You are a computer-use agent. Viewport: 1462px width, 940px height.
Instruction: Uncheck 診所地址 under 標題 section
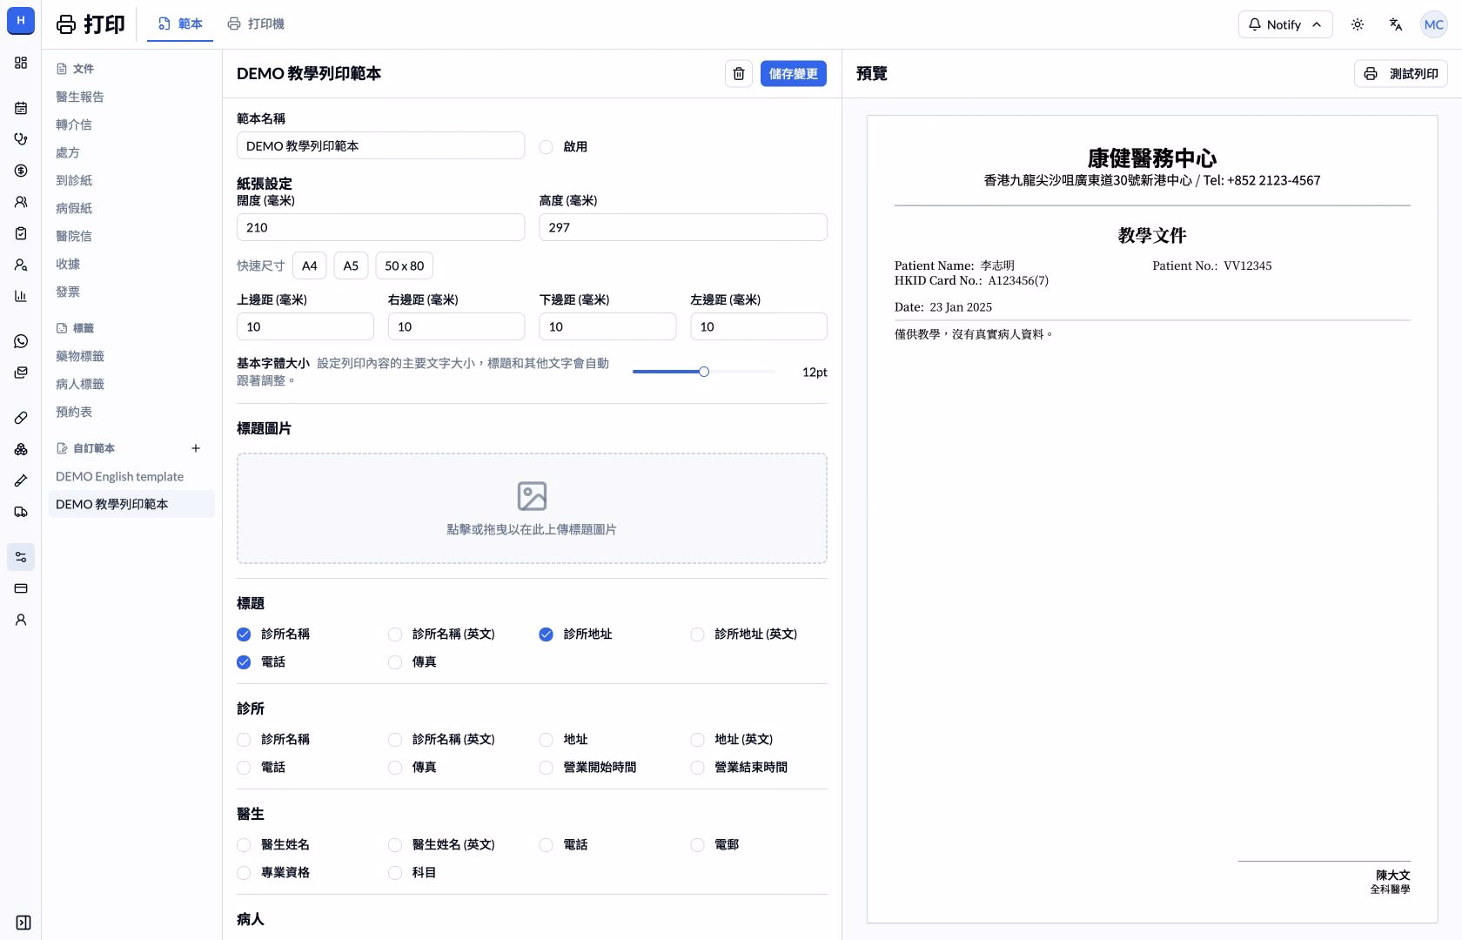546,634
